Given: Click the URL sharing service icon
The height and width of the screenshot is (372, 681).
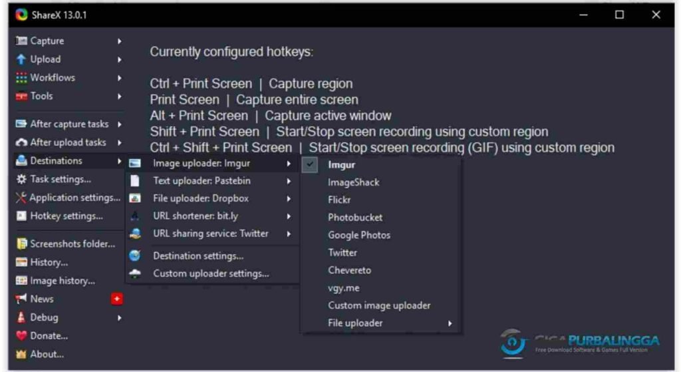Looking at the screenshot, I should (x=135, y=234).
